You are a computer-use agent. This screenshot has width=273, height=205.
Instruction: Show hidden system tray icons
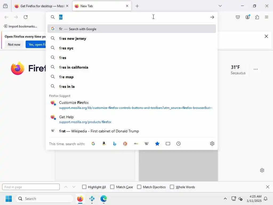click(225, 199)
